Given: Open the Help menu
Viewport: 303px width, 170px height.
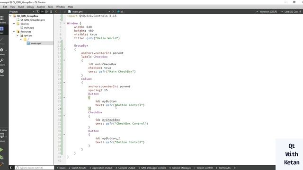Looking at the screenshot, I should (71, 7).
